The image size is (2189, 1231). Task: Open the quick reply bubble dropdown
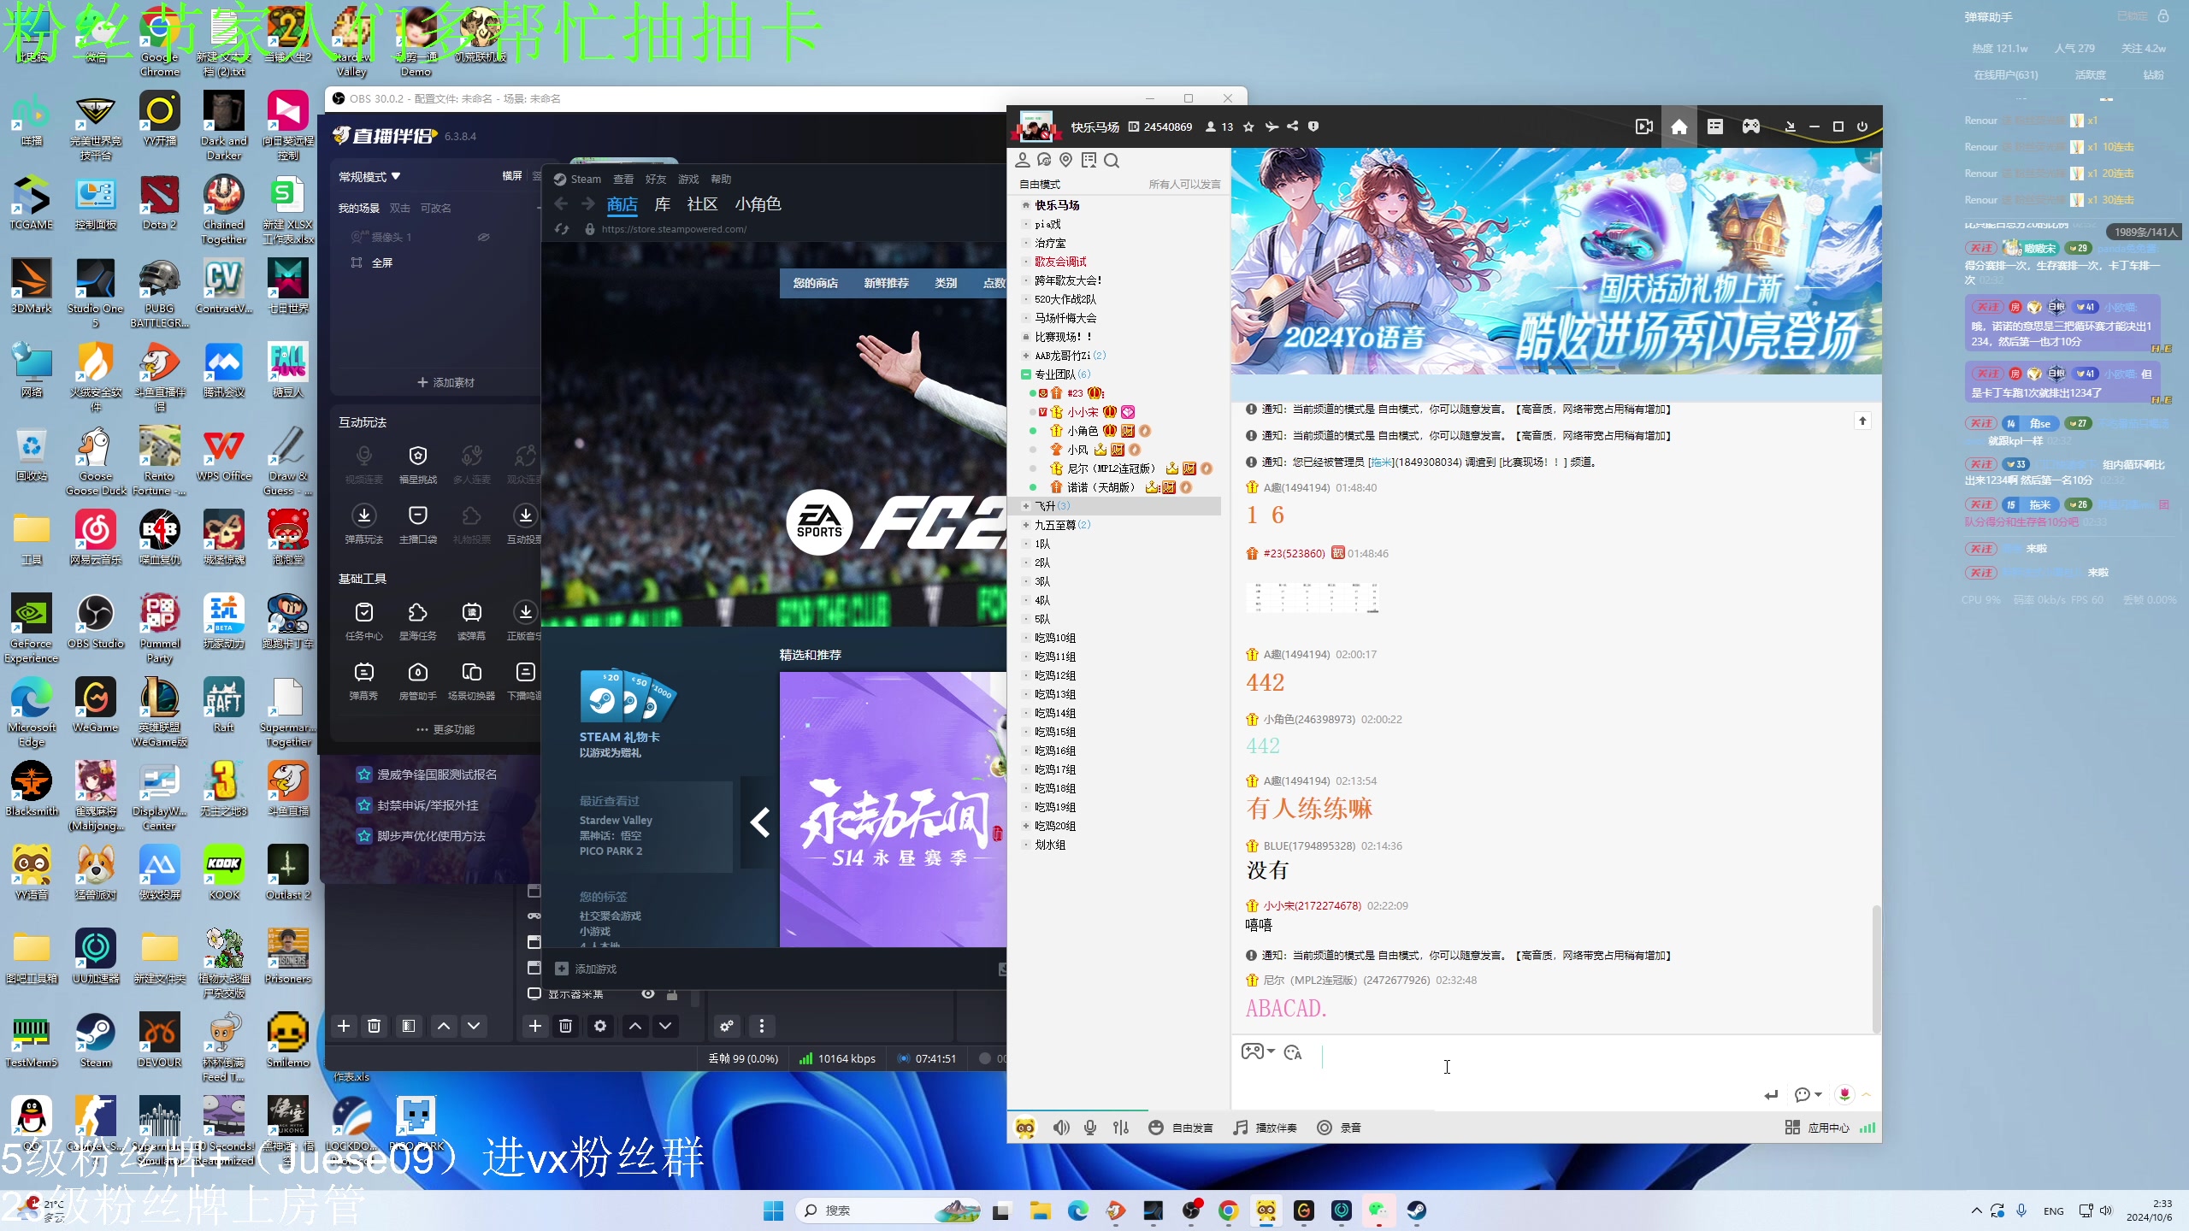point(1808,1094)
